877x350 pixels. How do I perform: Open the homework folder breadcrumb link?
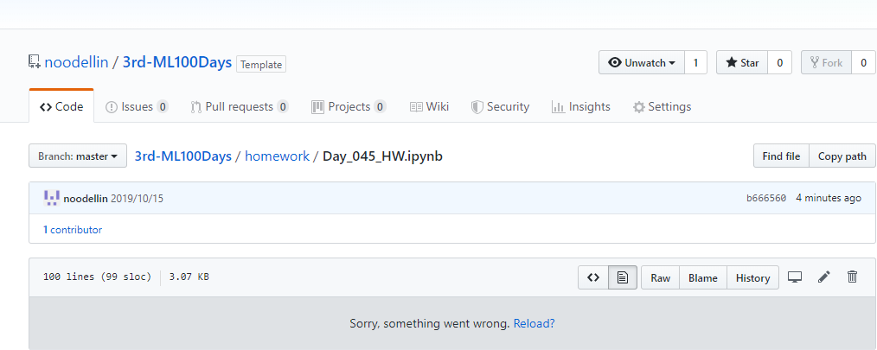[277, 156]
